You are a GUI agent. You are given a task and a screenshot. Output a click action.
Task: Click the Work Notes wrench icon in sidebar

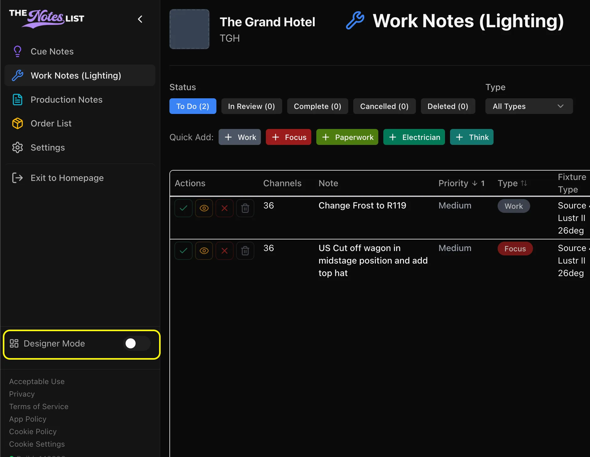[x=18, y=75]
